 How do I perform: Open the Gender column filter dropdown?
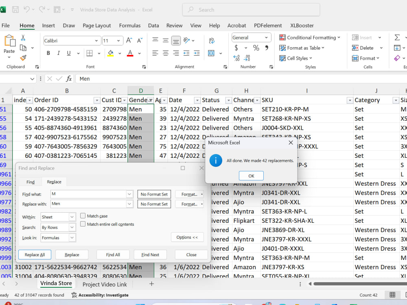tap(151, 100)
